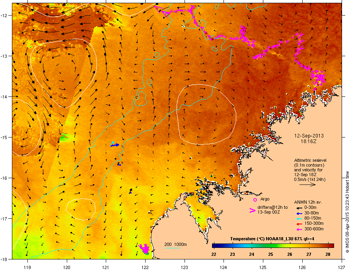This screenshot has height=271, width=350.
Task: Click colorbar tick label 24
Action: 251,254
